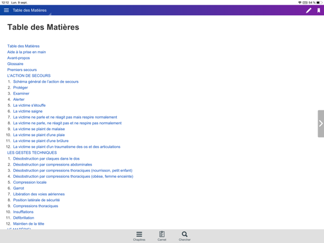Open 'traumatisme des os et des articulations' link

(67, 147)
